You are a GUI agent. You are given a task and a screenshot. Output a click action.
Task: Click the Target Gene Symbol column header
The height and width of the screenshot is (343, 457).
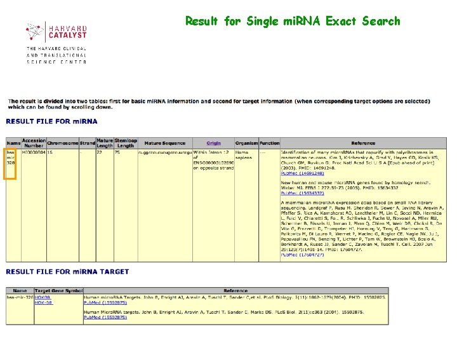point(58,291)
